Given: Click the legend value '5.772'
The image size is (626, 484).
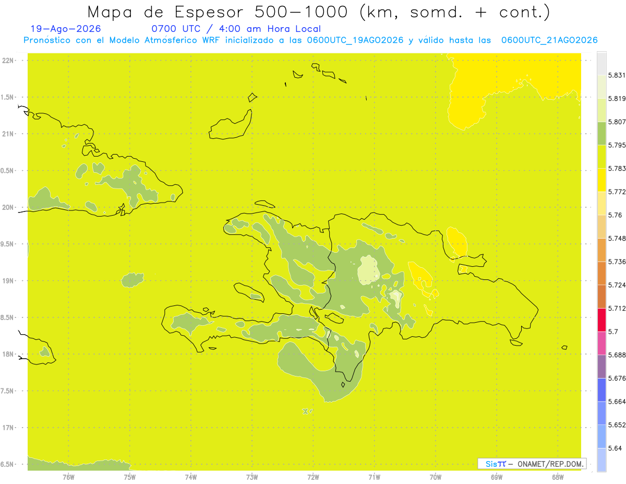Looking at the screenshot, I should [617, 192].
